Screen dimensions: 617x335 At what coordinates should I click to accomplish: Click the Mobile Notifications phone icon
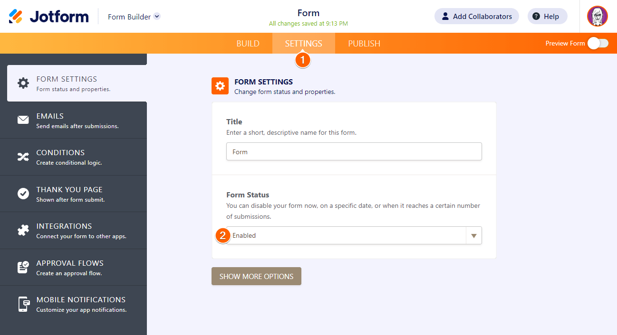[23, 304]
